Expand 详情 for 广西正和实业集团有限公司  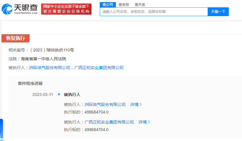[x=144, y=122]
